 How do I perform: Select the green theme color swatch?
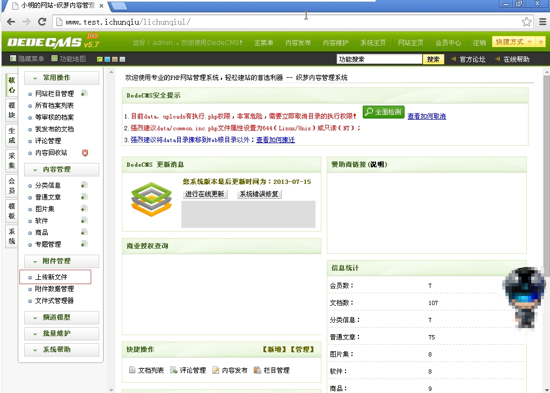[x=100, y=60]
